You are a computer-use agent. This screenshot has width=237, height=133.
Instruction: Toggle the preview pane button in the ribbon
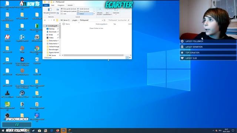(57, 10)
